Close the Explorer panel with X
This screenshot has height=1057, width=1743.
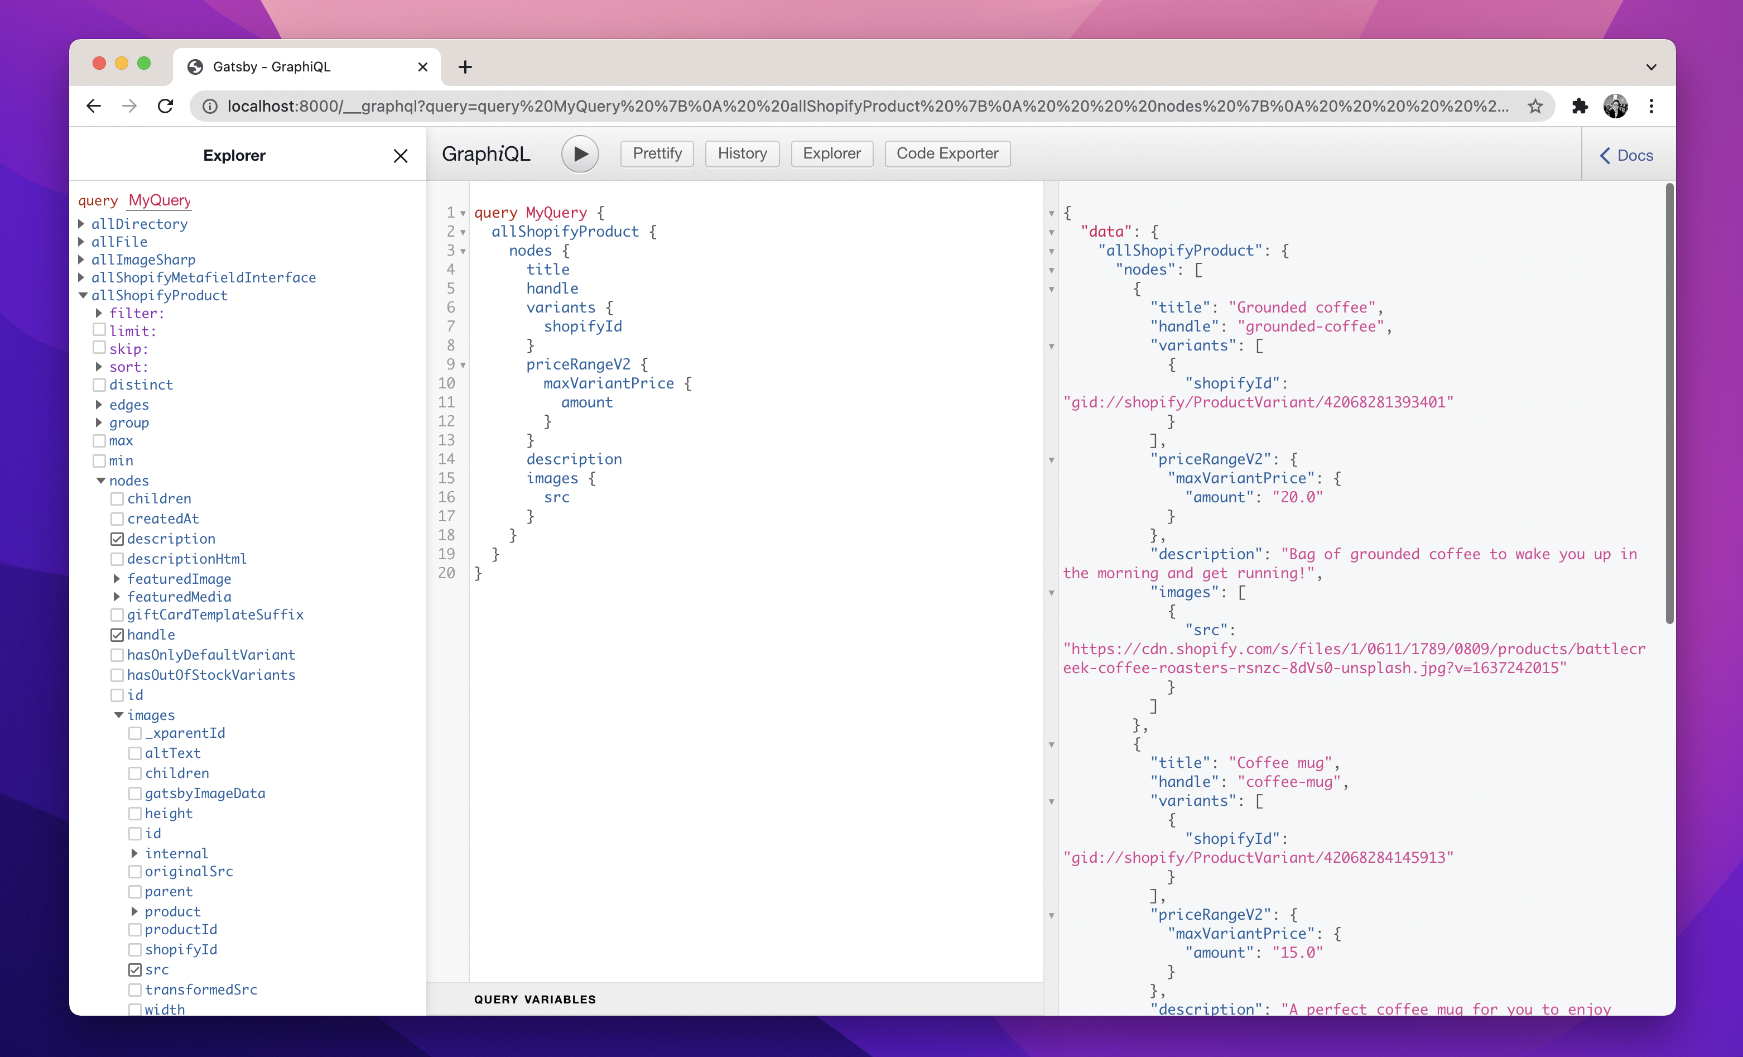401,156
